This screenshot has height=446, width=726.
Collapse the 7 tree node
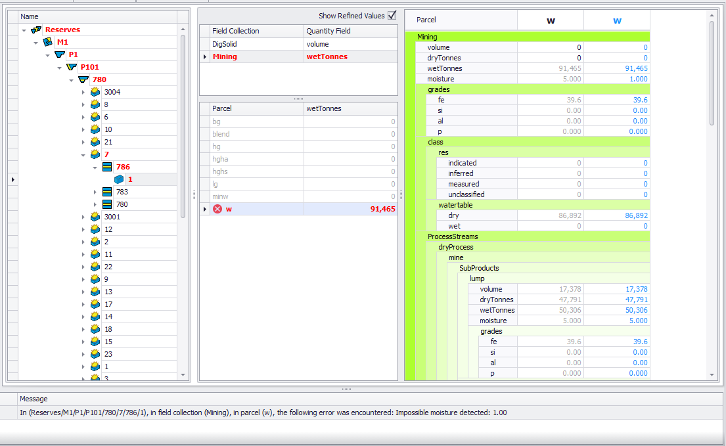pos(83,155)
